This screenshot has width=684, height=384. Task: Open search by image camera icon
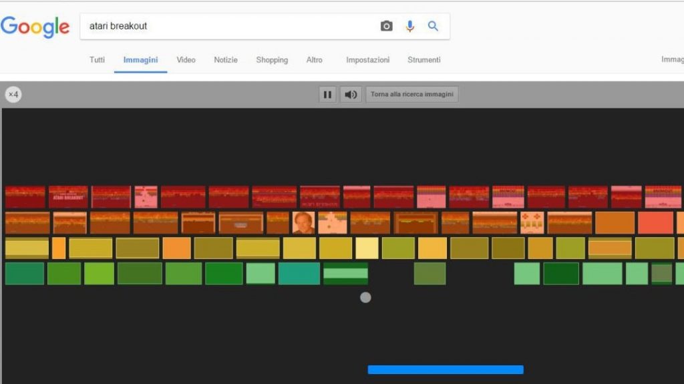pos(386,26)
